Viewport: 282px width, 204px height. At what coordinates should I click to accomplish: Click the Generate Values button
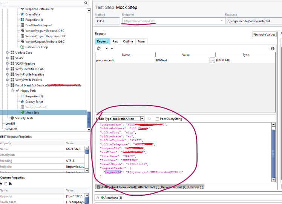(264, 35)
